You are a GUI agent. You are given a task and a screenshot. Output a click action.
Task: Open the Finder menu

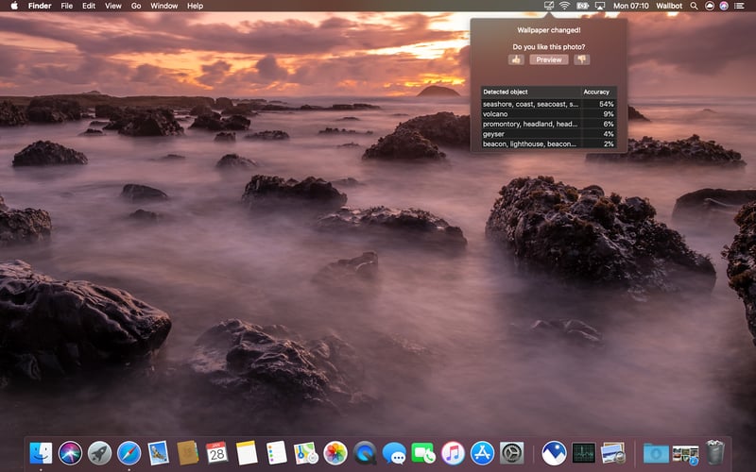tap(40, 6)
